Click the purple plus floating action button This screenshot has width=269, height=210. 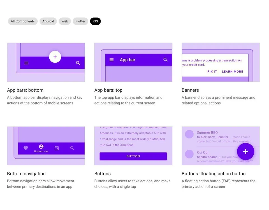pos(245,151)
